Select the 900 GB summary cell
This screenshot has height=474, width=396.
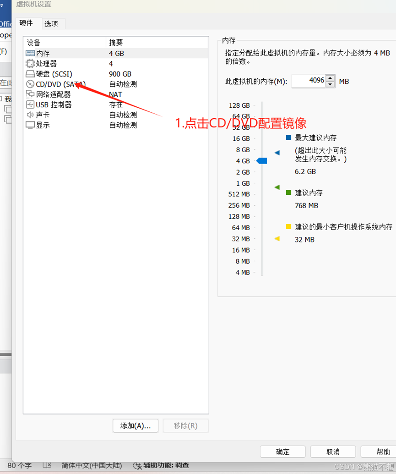coord(120,74)
